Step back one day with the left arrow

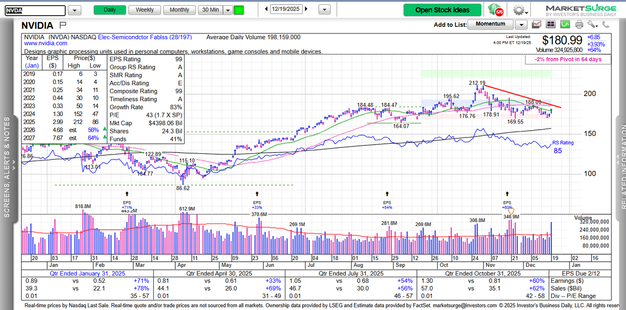[265, 9]
